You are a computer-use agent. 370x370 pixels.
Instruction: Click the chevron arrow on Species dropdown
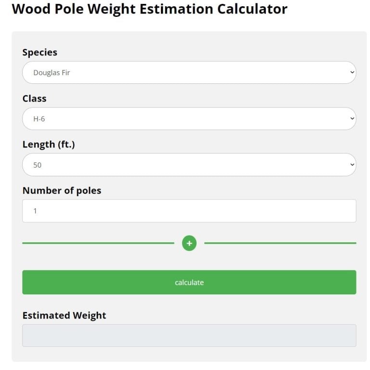coord(352,73)
